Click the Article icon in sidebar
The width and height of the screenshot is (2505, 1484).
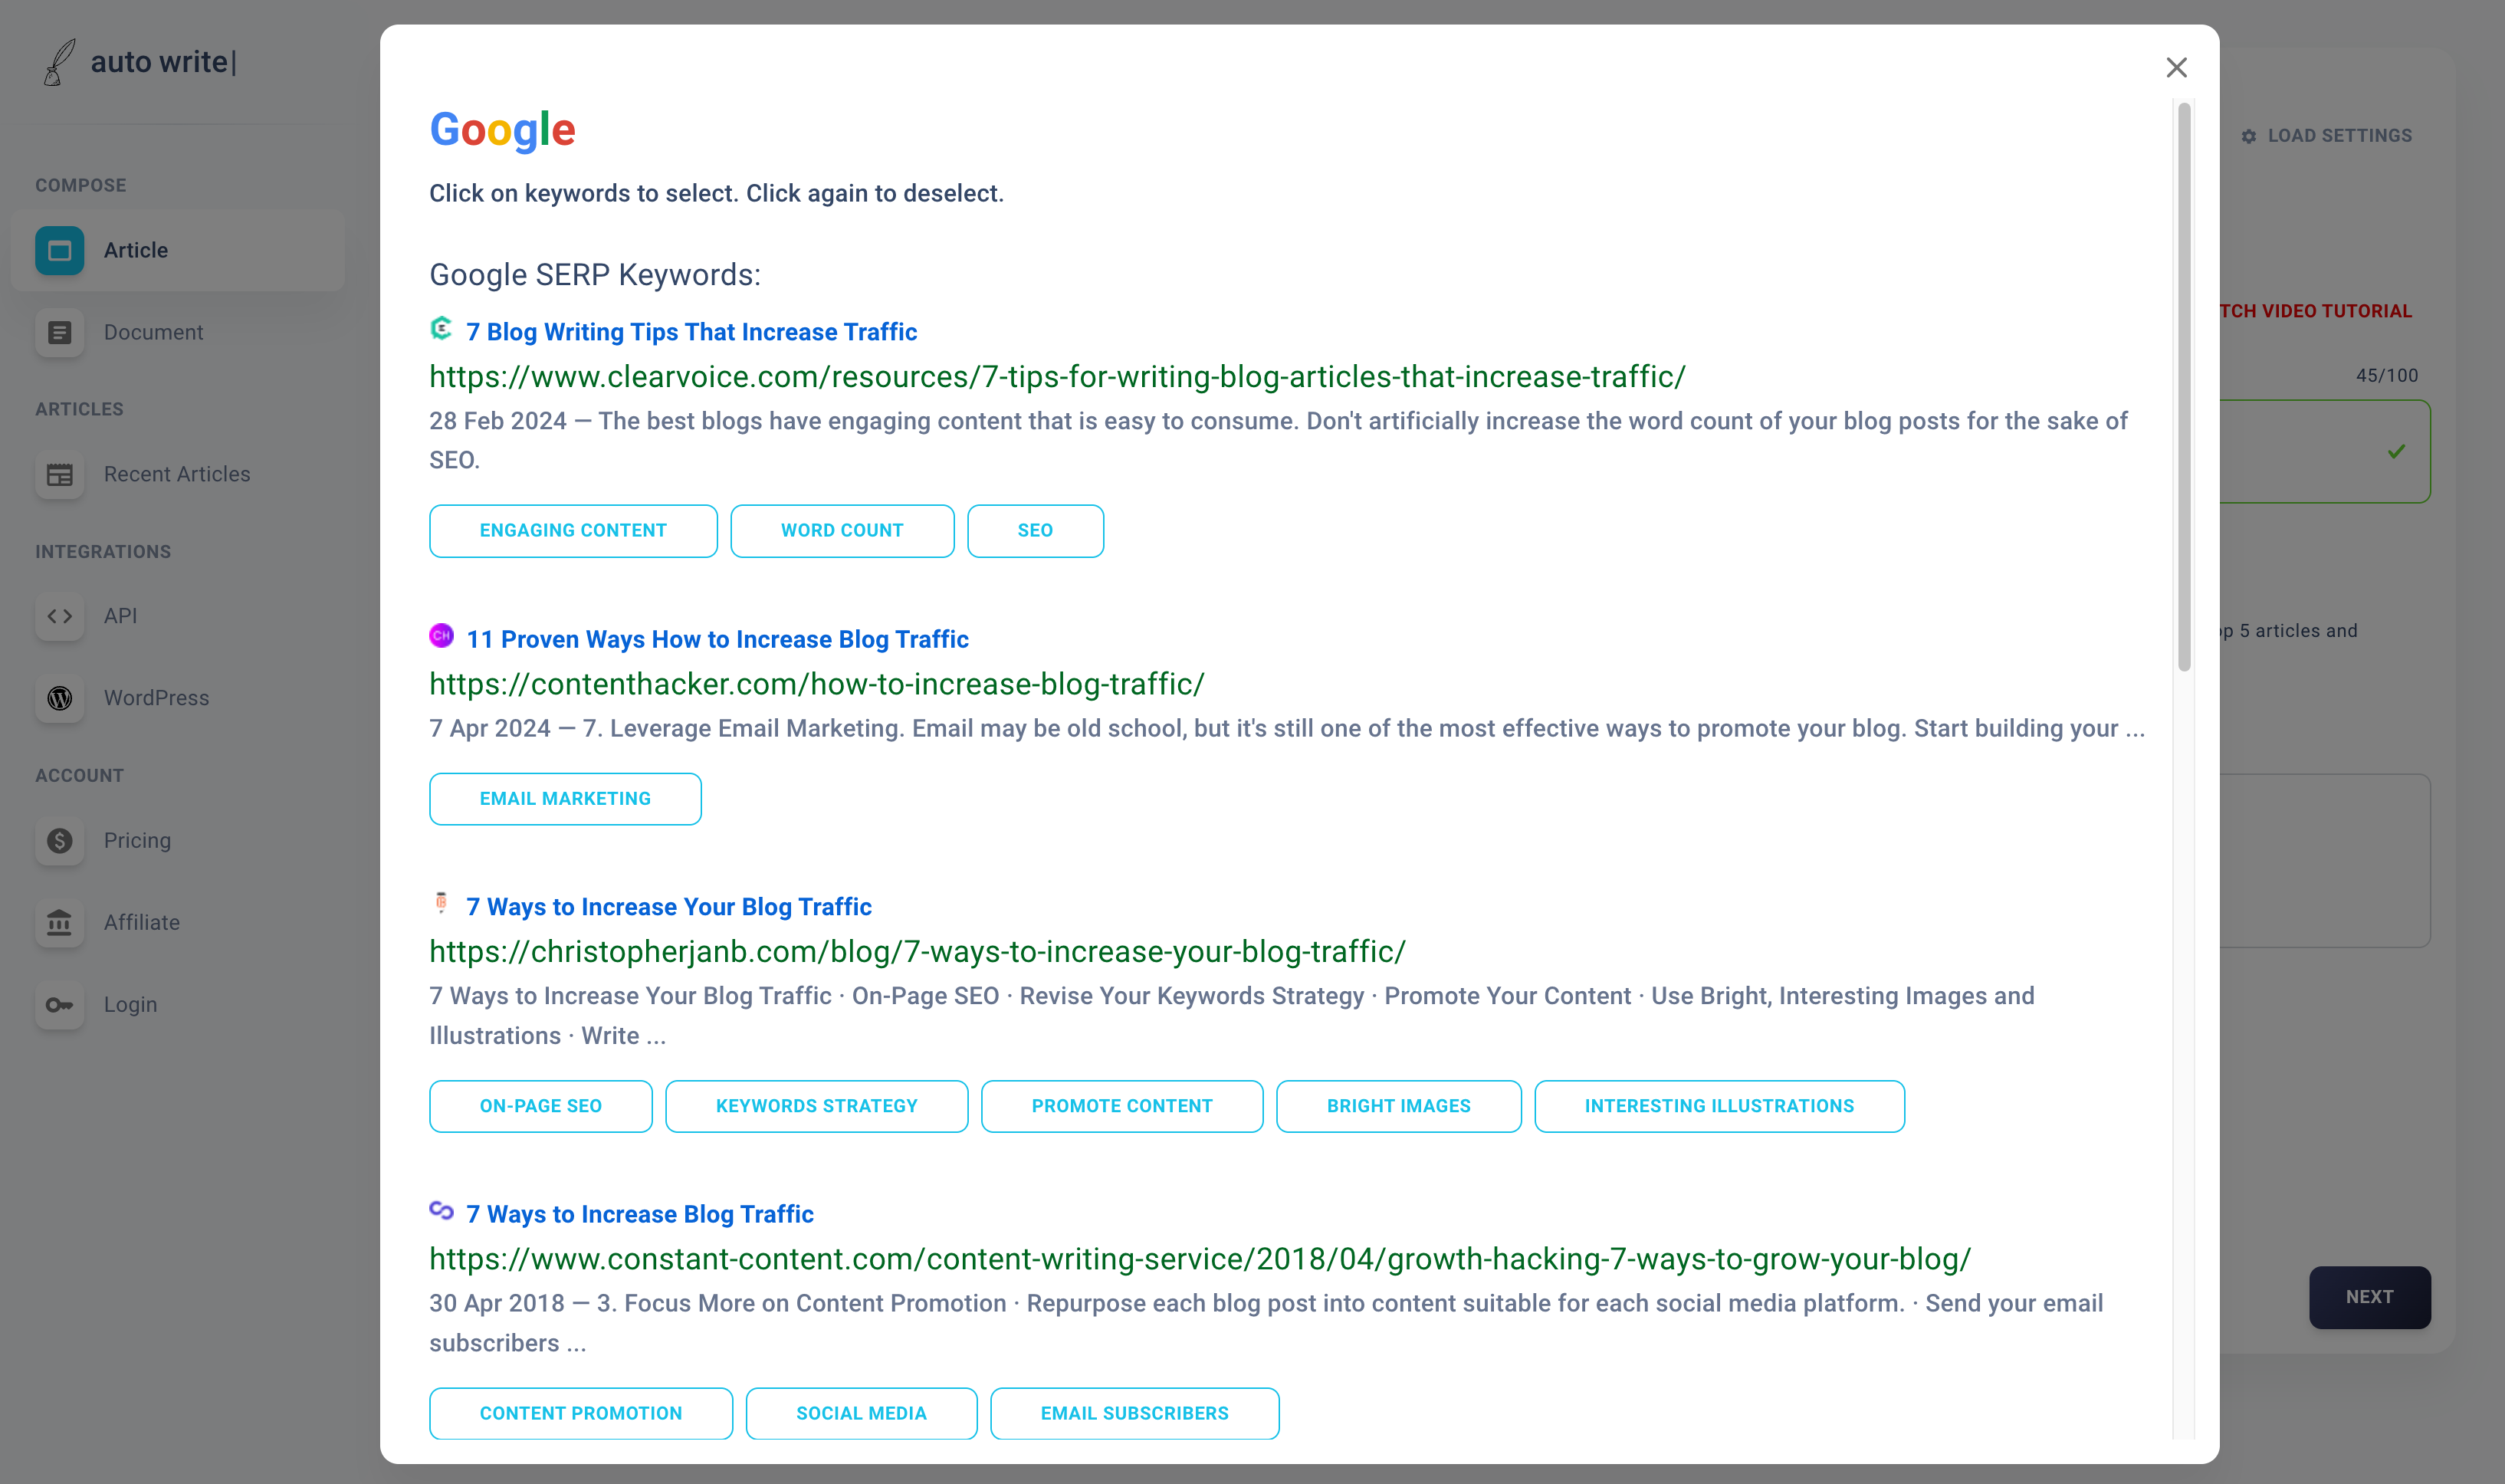pos(60,250)
